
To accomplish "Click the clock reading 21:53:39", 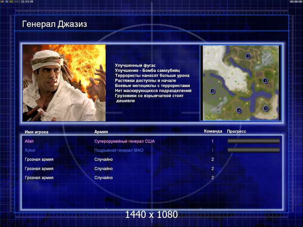I will 27,2.
